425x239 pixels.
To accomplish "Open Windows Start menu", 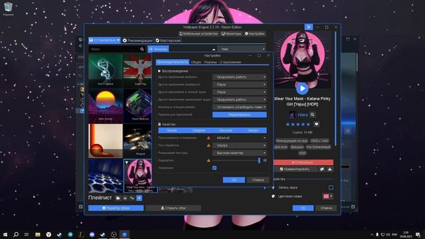I will pyautogui.click(x=5, y=234).
